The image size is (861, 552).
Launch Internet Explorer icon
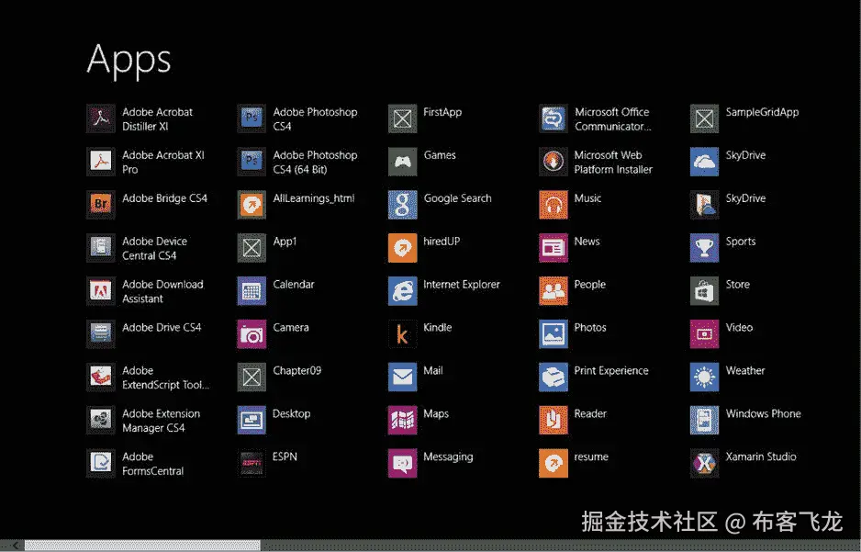[402, 291]
